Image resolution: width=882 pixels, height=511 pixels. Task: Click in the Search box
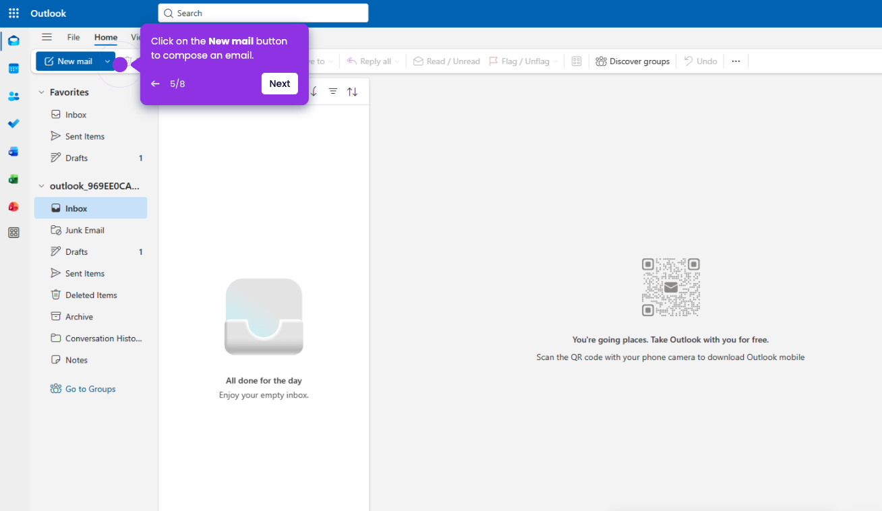point(263,13)
